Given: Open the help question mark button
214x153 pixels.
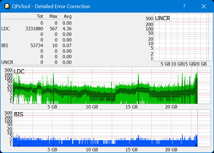Looking at the screenshot, I should (184, 6).
